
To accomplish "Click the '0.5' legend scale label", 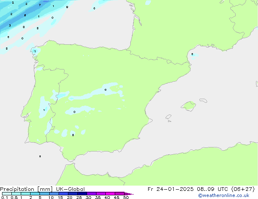I will [14, 197].
